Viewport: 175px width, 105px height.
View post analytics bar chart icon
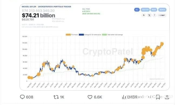[123, 97]
